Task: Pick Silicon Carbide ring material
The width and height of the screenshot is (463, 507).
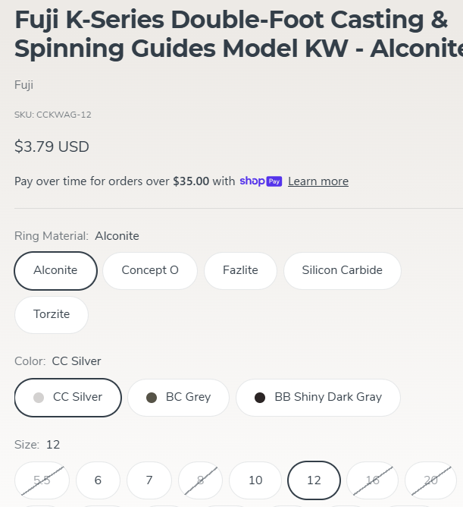Action: (x=342, y=271)
